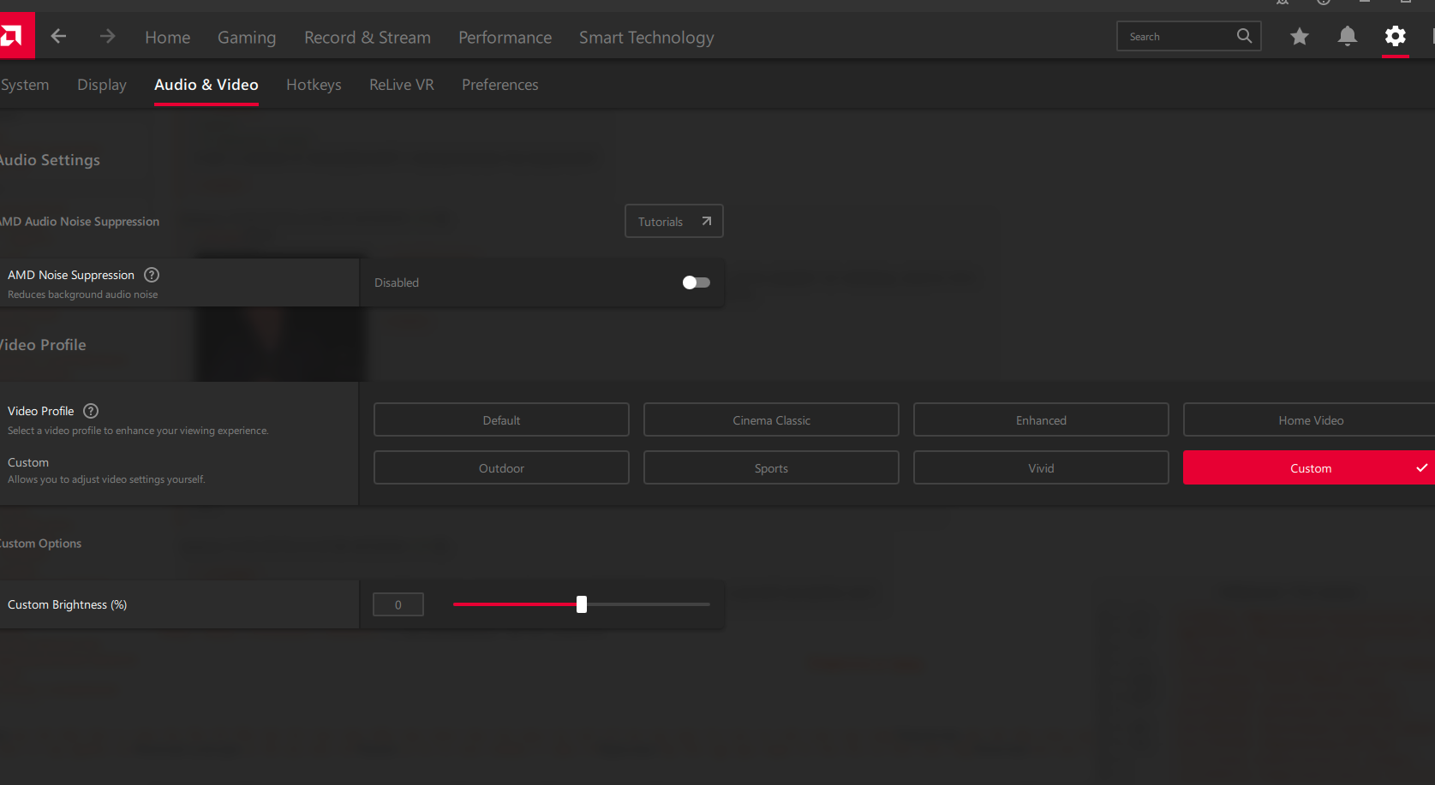Click the Custom Brightness value field
The height and width of the screenshot is (785, 1435).
tap(398, 604)
